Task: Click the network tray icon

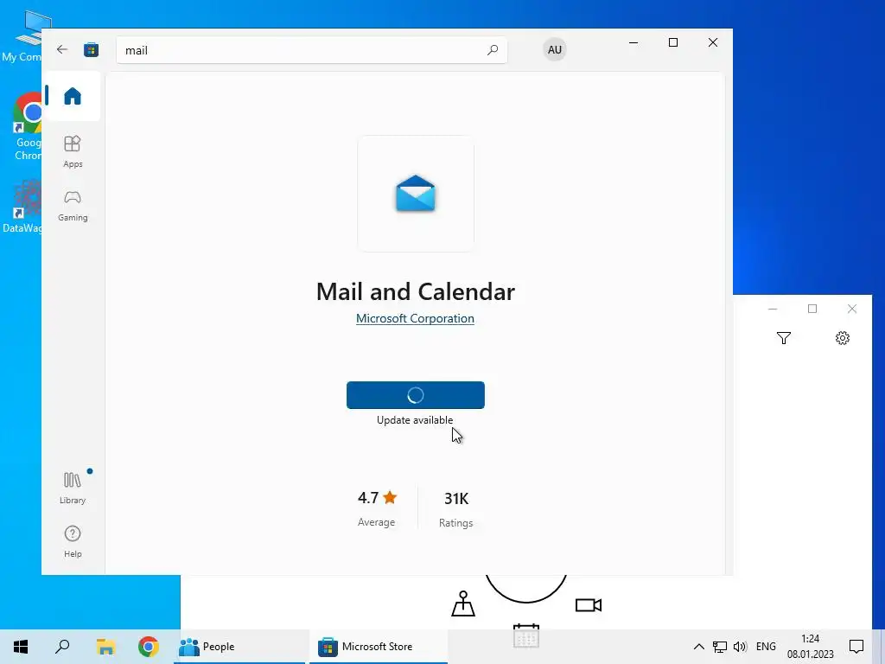Action: tap(719, 647)
